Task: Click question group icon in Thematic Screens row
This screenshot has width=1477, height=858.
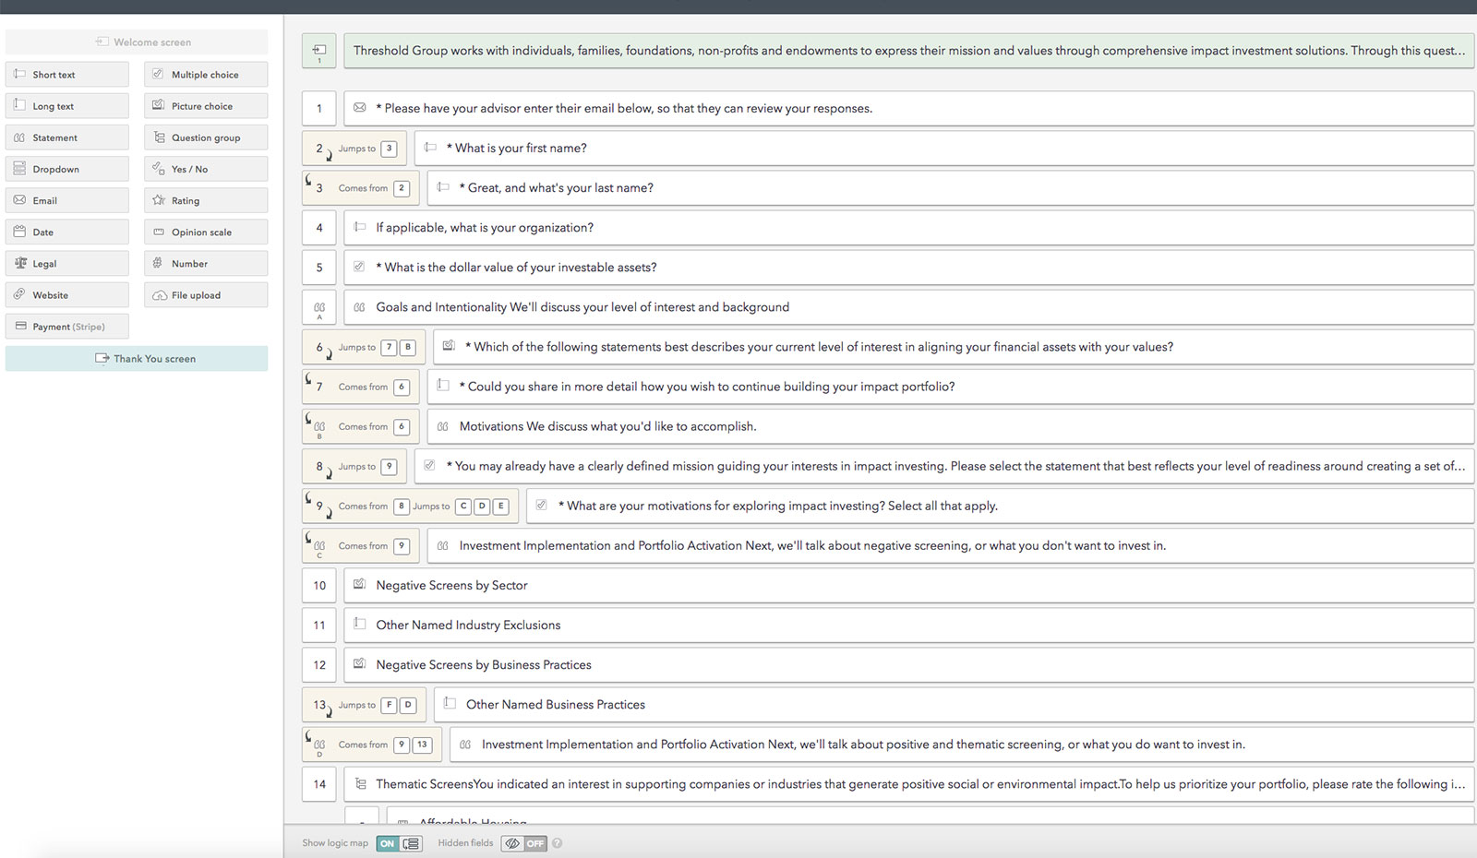Action: point(360,783)
